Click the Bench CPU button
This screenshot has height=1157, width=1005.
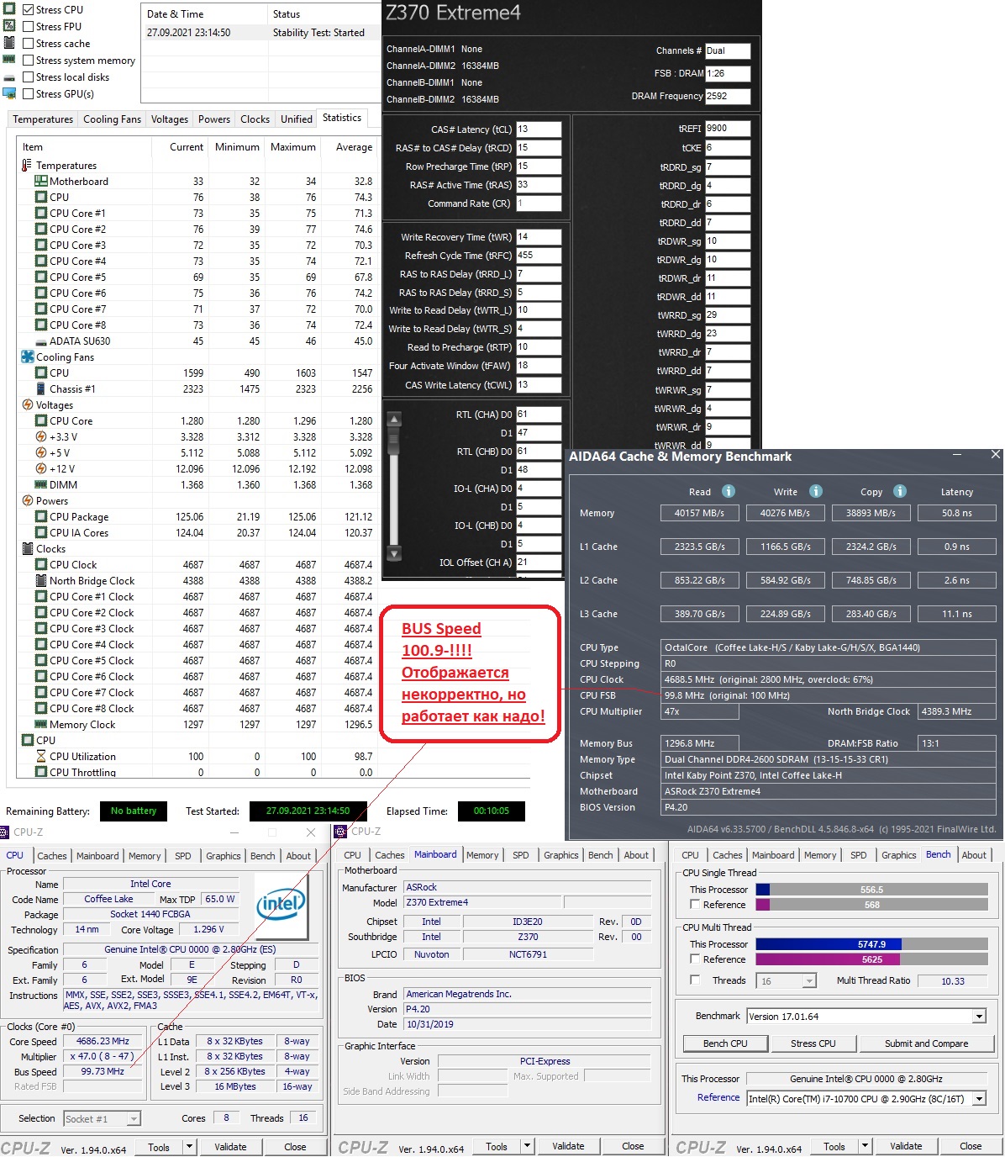pyautogui.click(x=725, y=1043)
